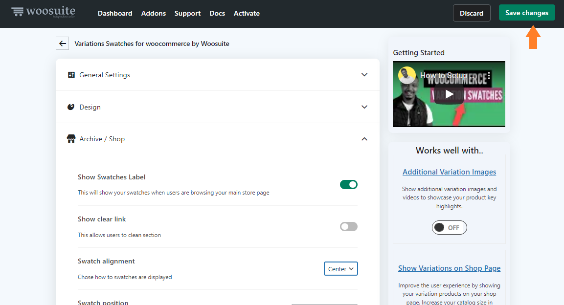The width and height of the screenshot is (564, 305).
Task: Open the Dashboard menu
Action: tap(115, 13)
